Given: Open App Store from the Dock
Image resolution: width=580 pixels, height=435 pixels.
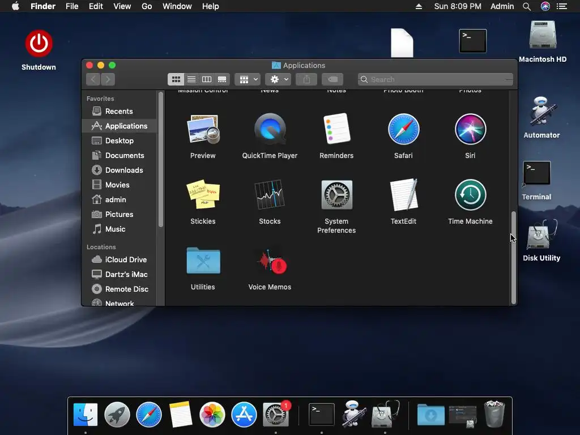Looking at the screenshot, I should click(x=244, y=415).
